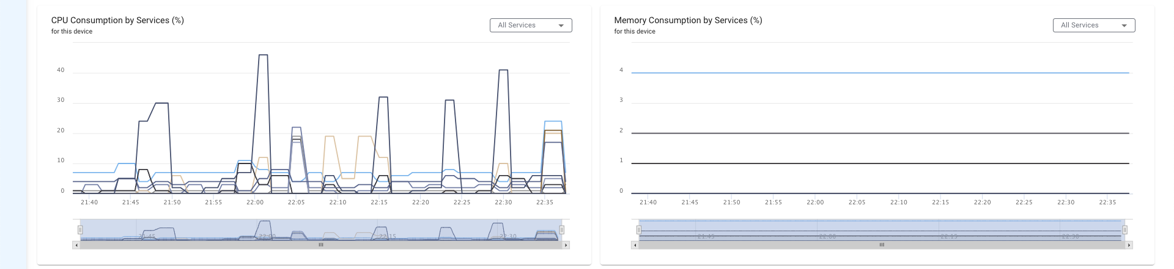Open the Memory chart All Services dropdown

click(x=1093, y=25)
